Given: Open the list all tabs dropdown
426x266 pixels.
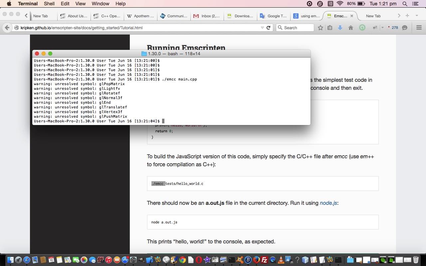Looking at the screenshot, I should pyautogui.click(x=417, y=16).
